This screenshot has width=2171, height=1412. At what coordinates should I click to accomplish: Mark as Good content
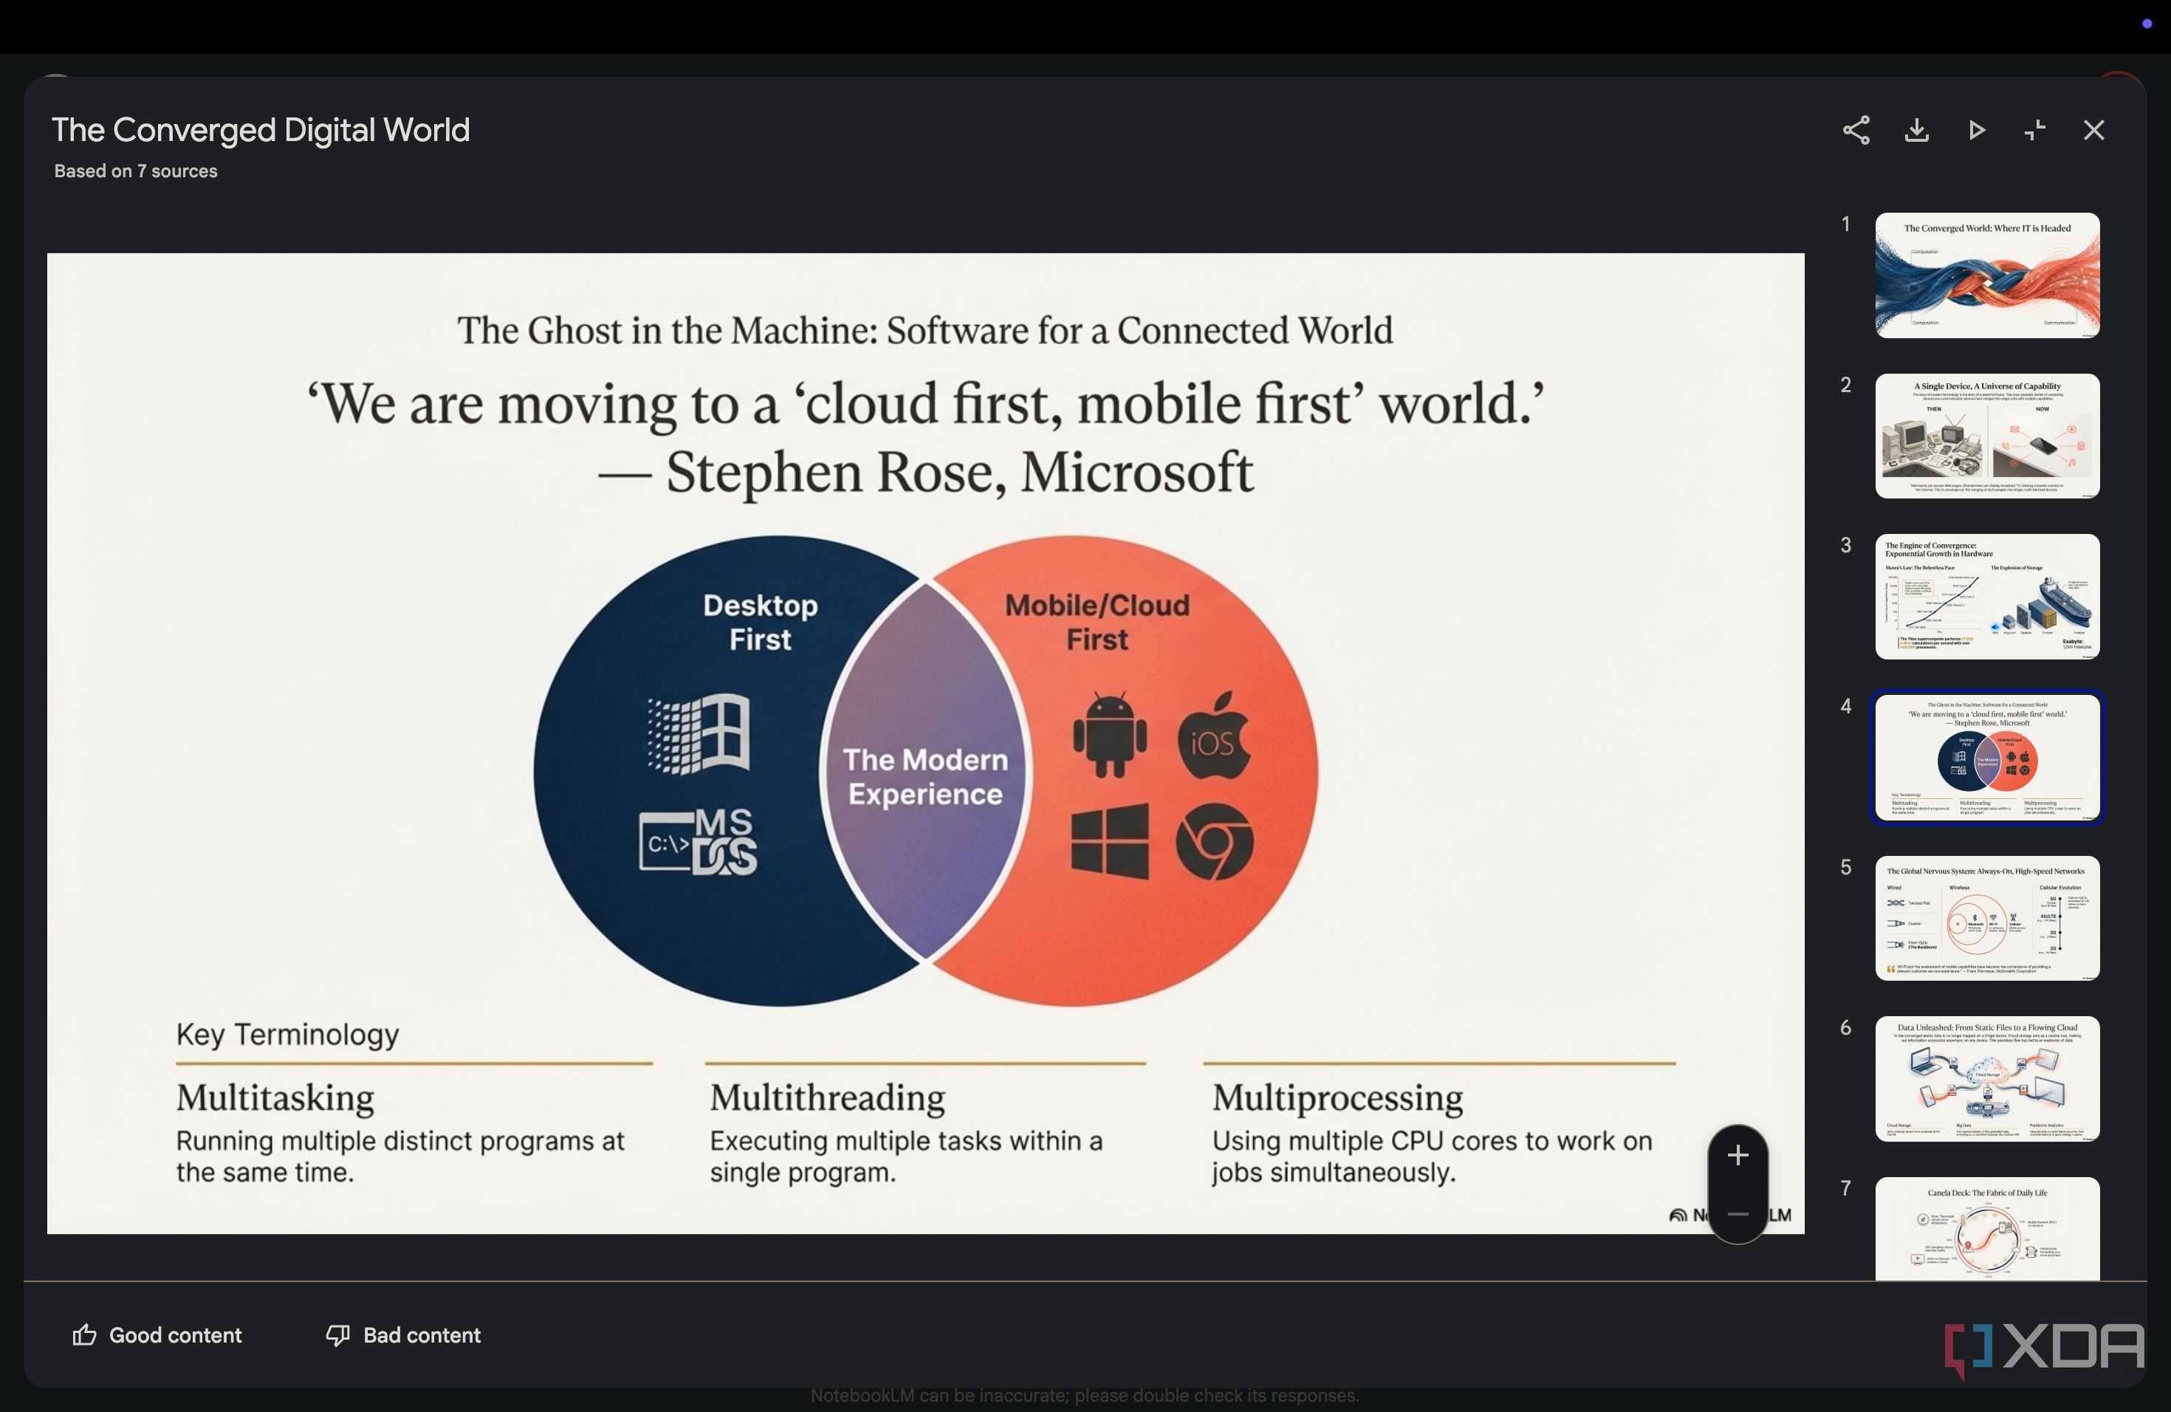(x=157, y=1335)
